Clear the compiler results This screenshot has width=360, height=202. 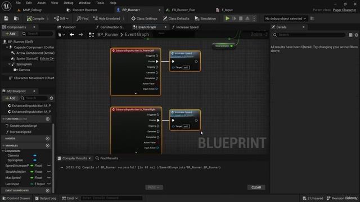click(256, 187)
